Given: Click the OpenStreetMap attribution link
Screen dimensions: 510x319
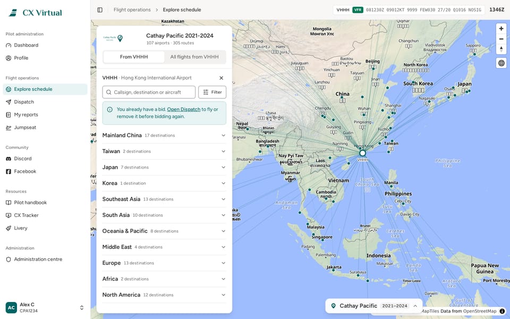Looking at the screenshot, I should [479, 311].
